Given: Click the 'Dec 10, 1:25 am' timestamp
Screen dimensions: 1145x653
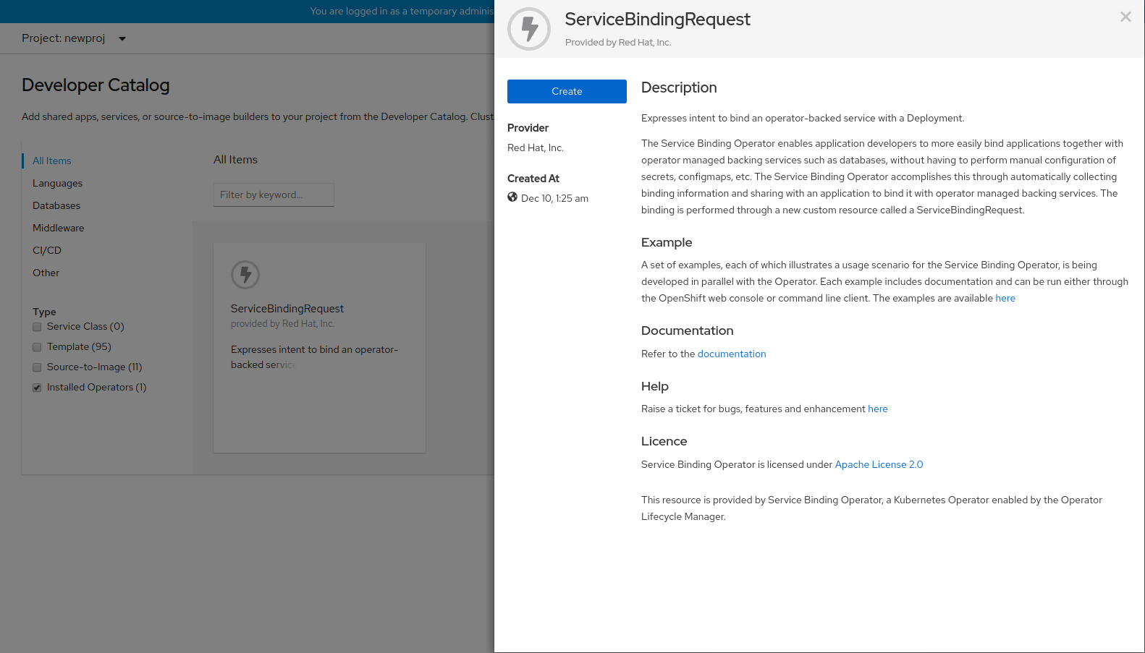Looking at the screenshot, I should pyautogui.click(x=554, y=198).
